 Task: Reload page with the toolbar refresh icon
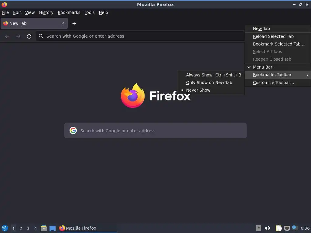click(29, 36)
